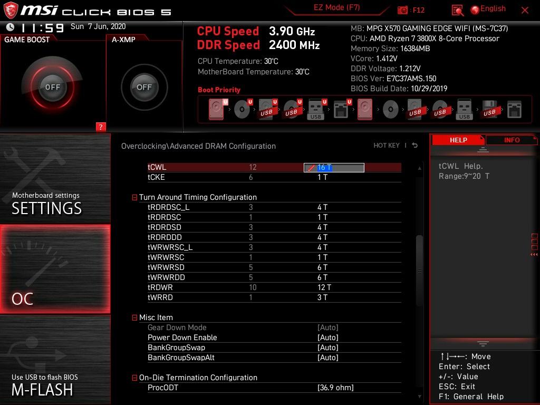This screenshot has width=540, height=405.
Task: Open the BIOS search magnifier icon
Action: tap(457, 11)
